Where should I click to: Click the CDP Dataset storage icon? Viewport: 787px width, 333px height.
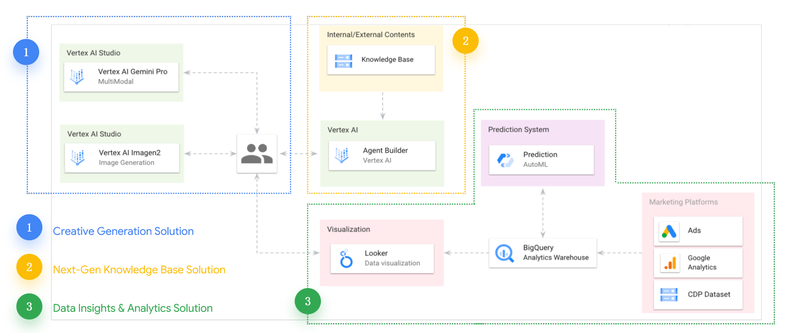pyautogui.click(x=669, y=295)
